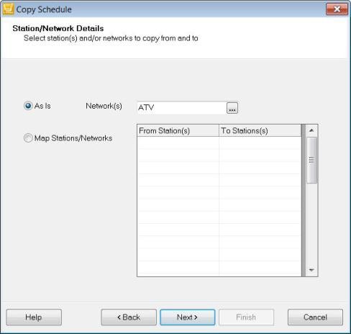Click the Finish button
This screenshot has width=351, height=334.
[x=246, y=317]
